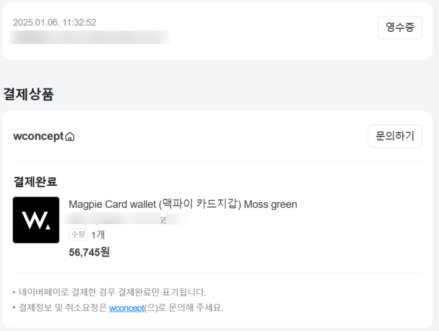Image resolution: width=439 pixels, height=331 pixels.
Task: Select the wconcept store name heading
Action: [x=38, y=136]
